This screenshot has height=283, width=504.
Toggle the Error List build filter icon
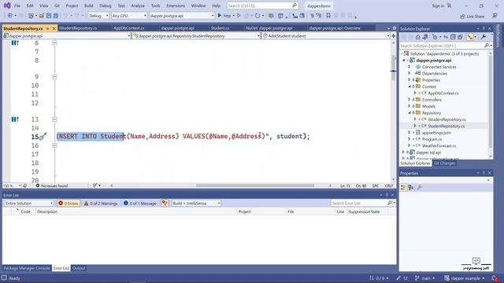pos(165,204)
